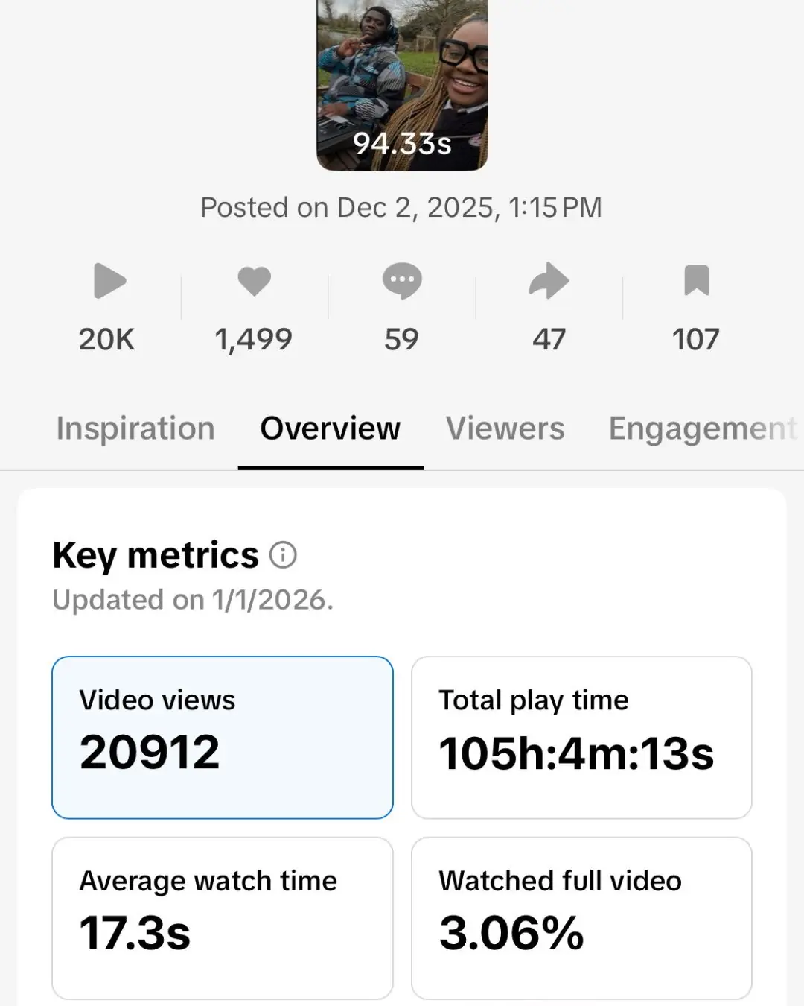Screen dimensions: 804x1006
Task: Select the Overview tab
Action: click(x=330, y=428)
